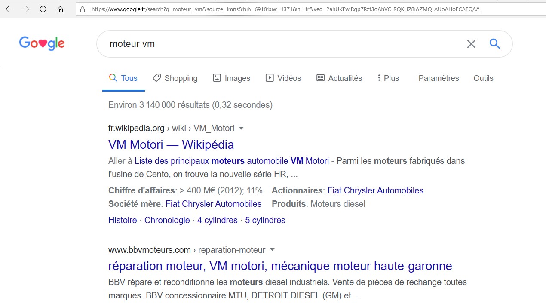Reload the page with the refresh icon

click(x=43, y=9)
